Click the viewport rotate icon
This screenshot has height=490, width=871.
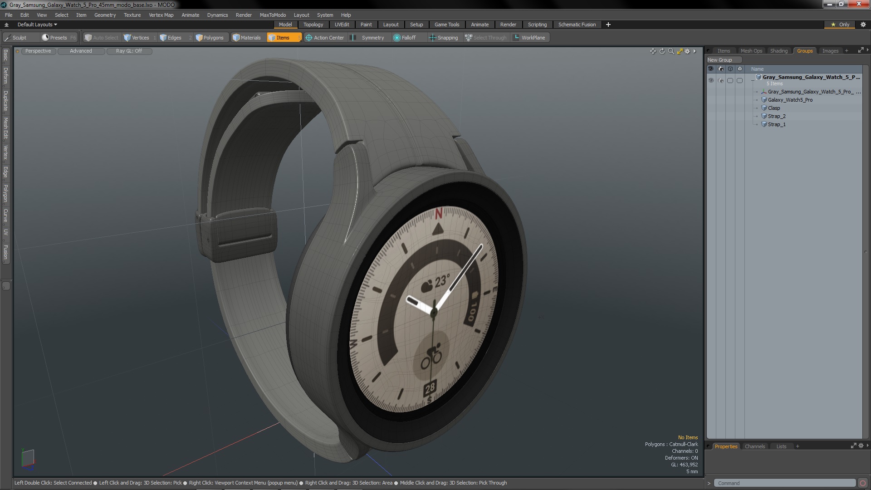pyautogui.click(x=662, y=51)
